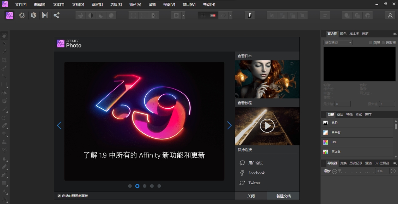Open the histogram panel options menu
The width and height of the screenshot is (398, 204).
[x=395, y=34]
